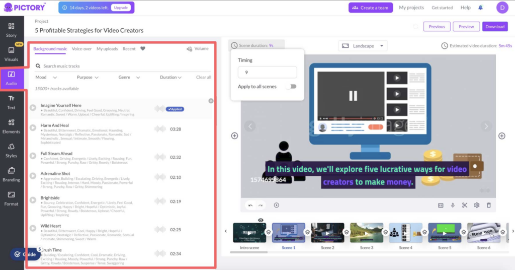Screen dimensions: 515x270
Task: Open scene settings gear icon
Action: point(477,205)
